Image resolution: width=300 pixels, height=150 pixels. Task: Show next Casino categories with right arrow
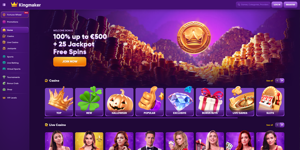tap(282, 81)
